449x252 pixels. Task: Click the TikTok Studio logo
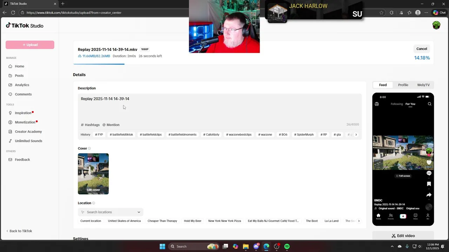25,26
